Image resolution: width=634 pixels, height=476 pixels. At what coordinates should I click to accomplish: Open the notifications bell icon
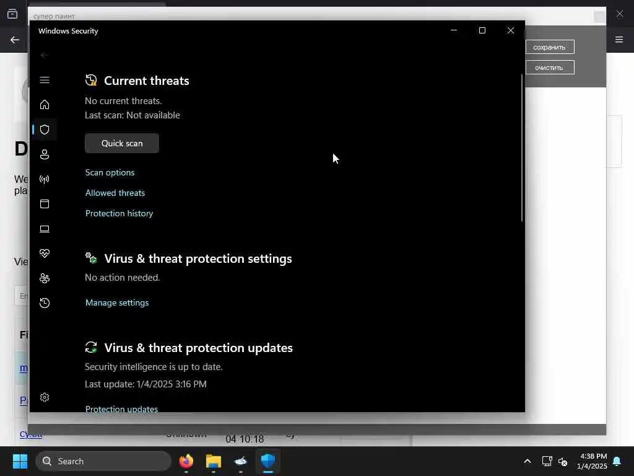pyautogui.click(x=617, y=461)
